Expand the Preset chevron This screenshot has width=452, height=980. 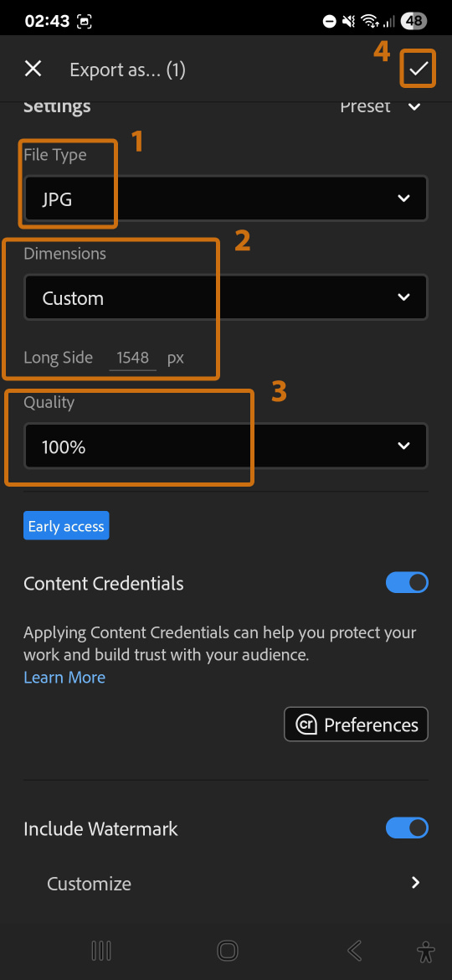[414, 106]
